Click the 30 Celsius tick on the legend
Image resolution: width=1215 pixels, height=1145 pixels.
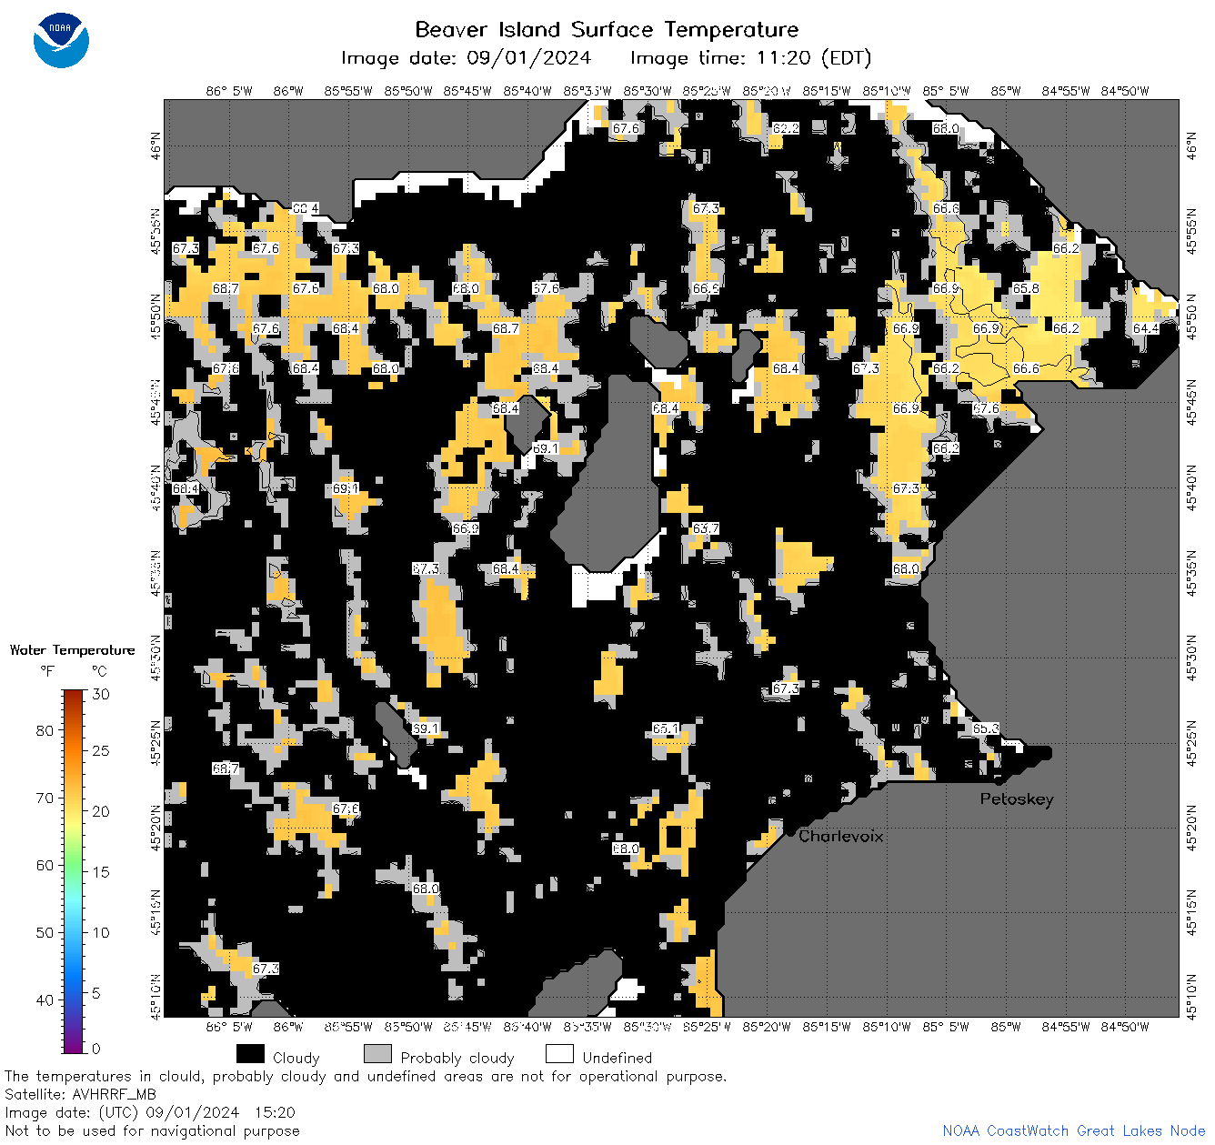point(101,694)
